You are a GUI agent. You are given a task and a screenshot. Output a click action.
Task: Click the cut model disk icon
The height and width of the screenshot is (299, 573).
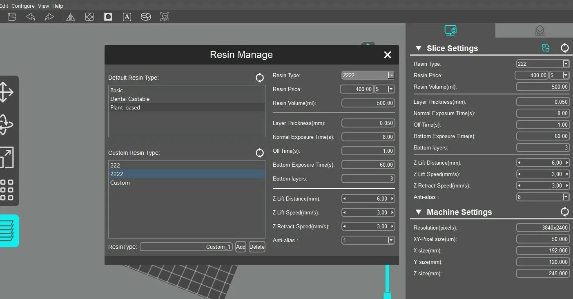pos(146,17)
